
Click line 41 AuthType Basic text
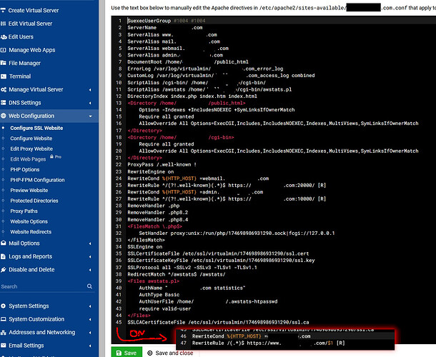pyautogui.click(x=159, y=295)
